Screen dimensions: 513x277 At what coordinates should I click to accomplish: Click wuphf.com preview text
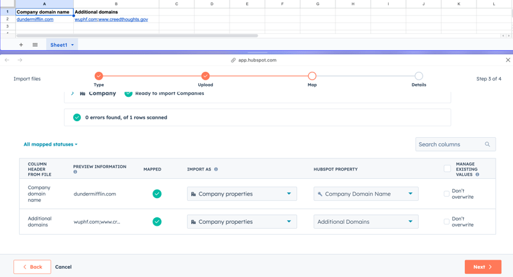[97, 222]
